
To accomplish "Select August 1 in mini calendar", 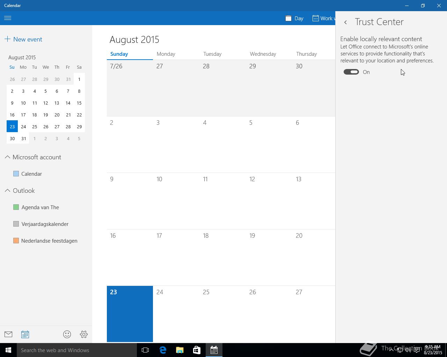I will (79, 79).
